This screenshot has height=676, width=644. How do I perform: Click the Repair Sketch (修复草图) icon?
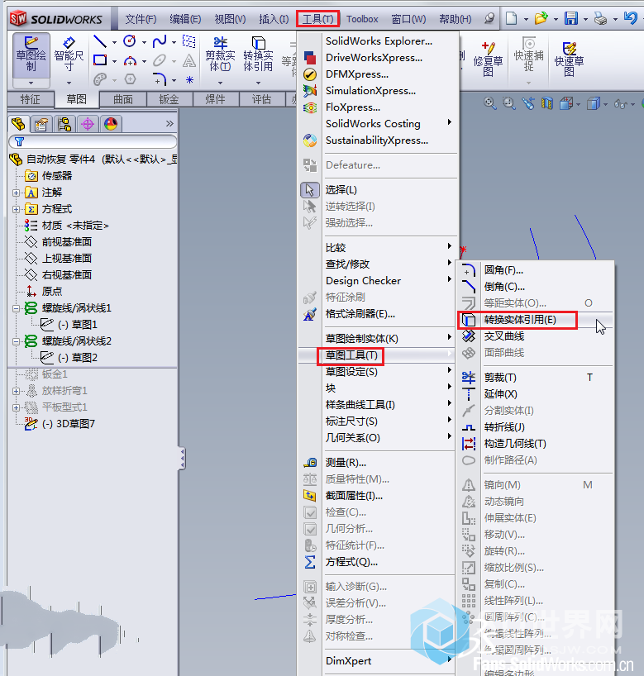(x=488, y=60)
